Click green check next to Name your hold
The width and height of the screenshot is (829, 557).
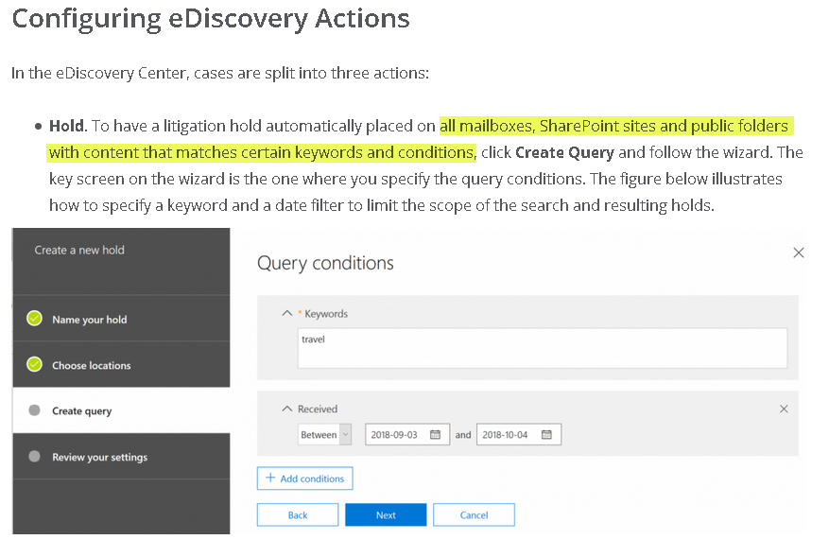tap(34, 319)
